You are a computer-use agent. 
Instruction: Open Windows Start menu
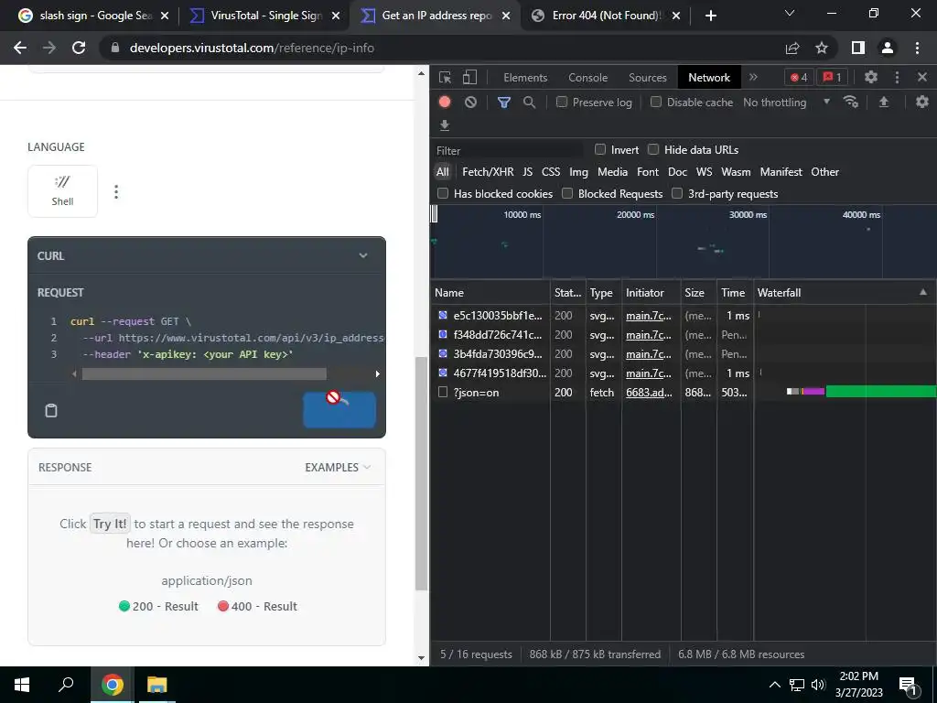22,685
